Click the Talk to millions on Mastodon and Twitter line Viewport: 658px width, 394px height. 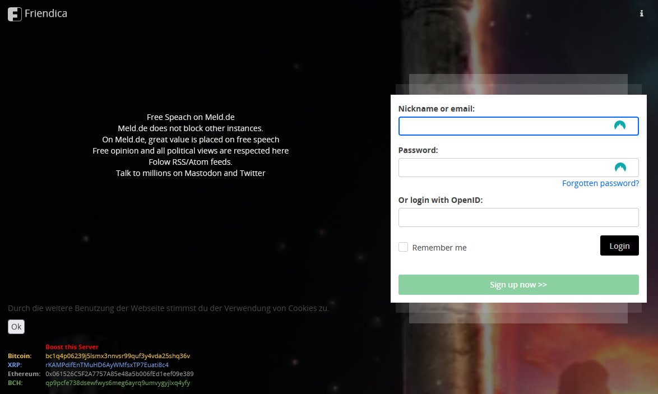[x=191, y=173]
